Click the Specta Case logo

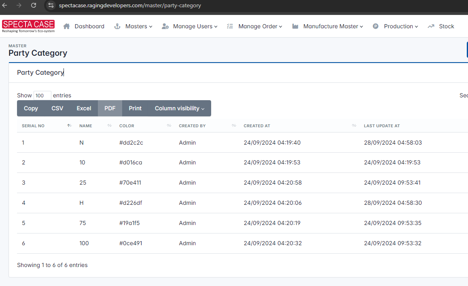pyautogui.click(x=28, y=26)
